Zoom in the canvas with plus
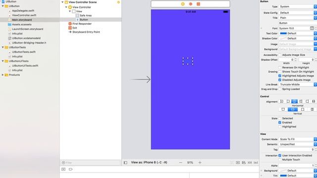Image resolution: width=317 pixels, height=178 pixels. tap(200, 163)
